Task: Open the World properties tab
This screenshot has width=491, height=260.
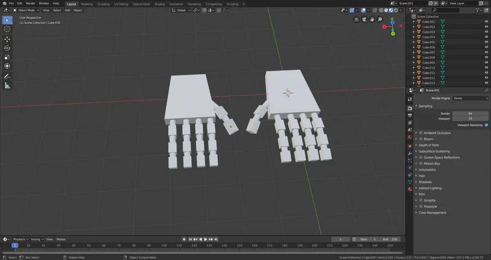Action: coord(410,137)
